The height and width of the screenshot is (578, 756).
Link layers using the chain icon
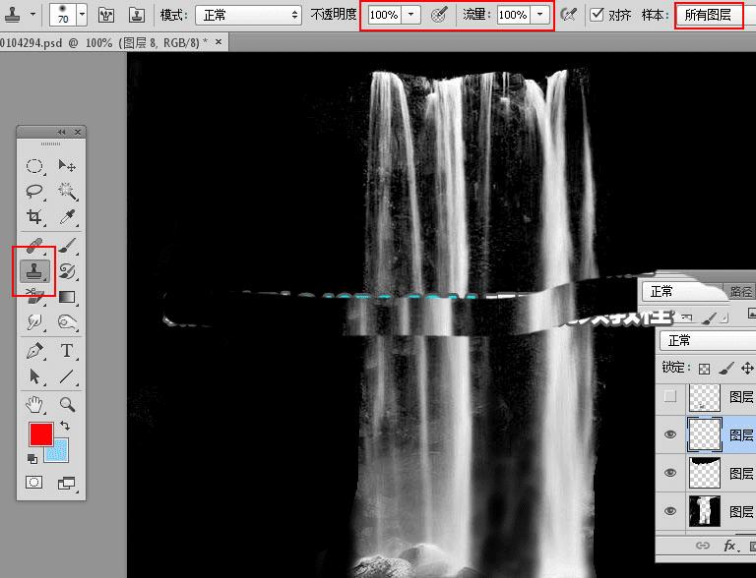pos(703,546)
